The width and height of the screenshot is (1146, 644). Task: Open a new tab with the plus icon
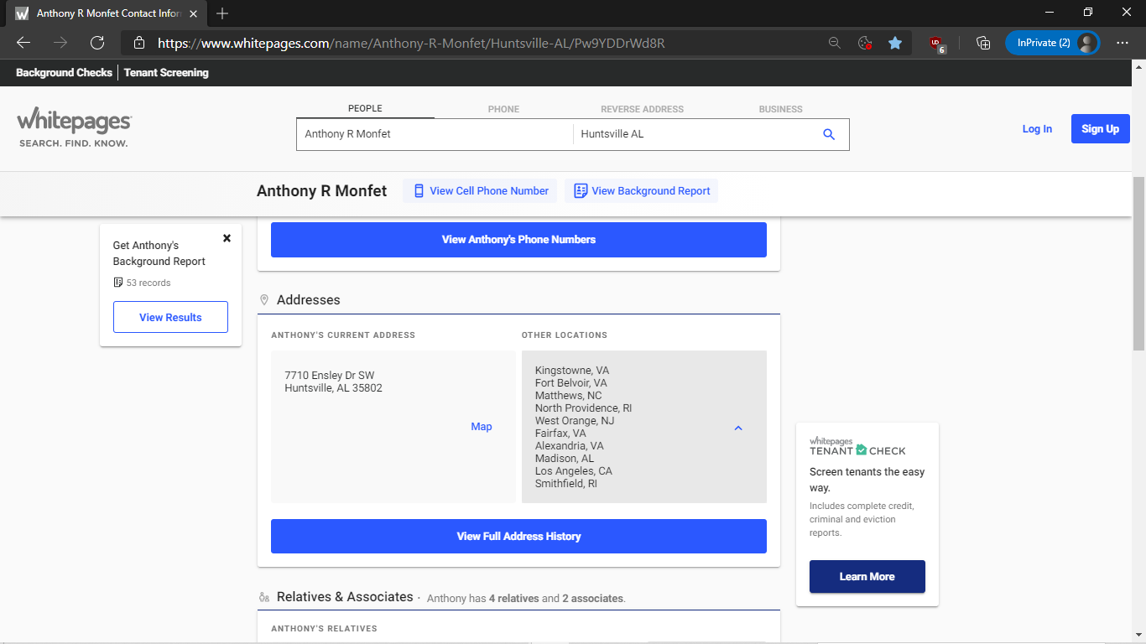(x=222, y=13)
